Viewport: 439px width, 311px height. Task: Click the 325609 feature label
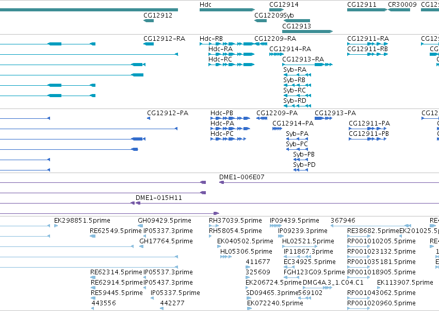point(258,272)
